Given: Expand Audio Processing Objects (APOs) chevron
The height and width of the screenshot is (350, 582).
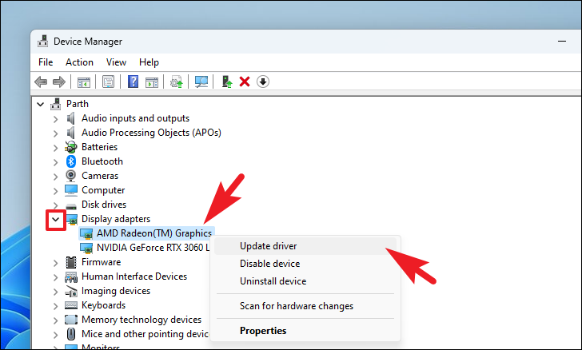Looking at the screenshot, I should (x=56, y=133).
